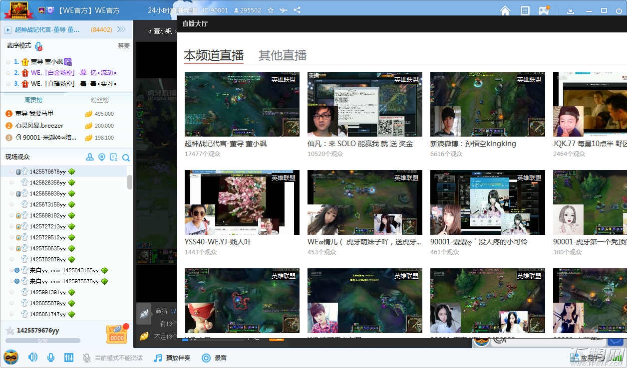This screenshot has height=368, width=627.
Task: Search audience with the magnifier icon
Action: (126, 158)
